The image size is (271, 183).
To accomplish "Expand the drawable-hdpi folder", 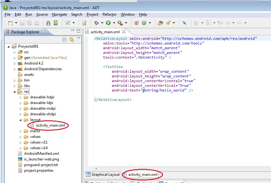I will tap(20, 97).
